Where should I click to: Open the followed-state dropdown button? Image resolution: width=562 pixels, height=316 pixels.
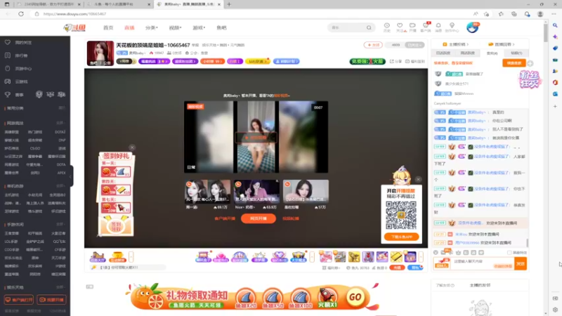[414, 45]
